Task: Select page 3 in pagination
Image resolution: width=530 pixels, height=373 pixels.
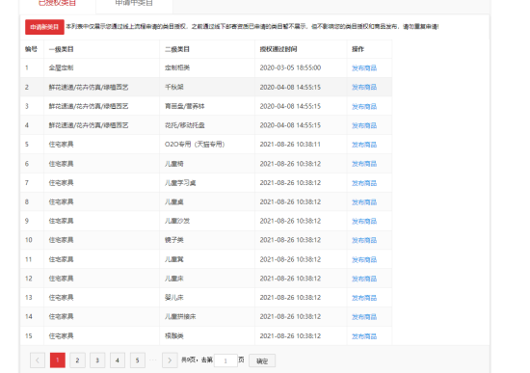Action: tap(97, 360)
